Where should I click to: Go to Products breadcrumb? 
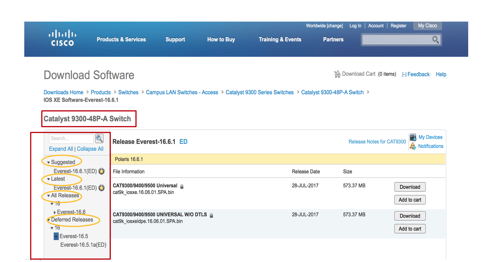pos(101,92)
